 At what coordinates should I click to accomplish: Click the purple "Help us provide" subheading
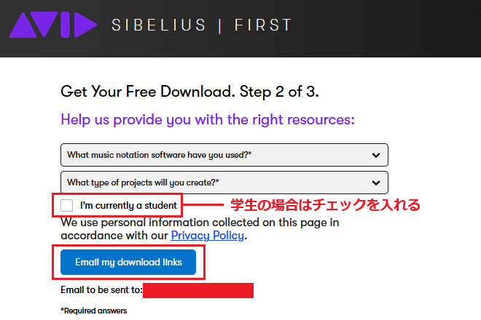(x=208, y=119)
